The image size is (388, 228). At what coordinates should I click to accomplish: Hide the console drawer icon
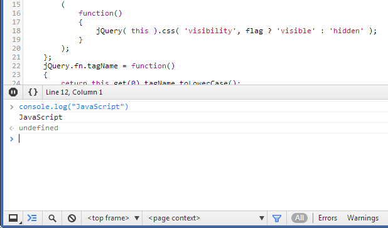32,218
